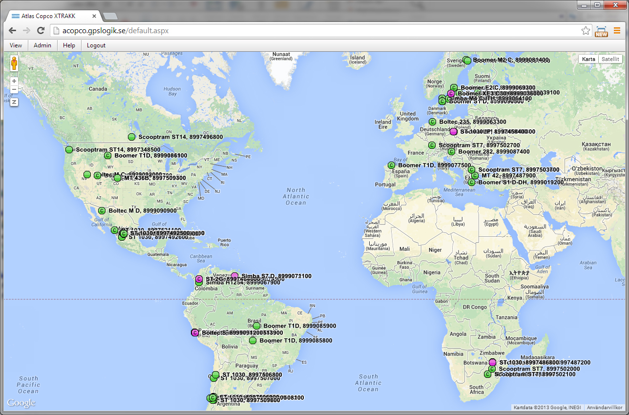Click the ST 1030, 8997507000 label
This screenshot has height=415, width=629.
(250, 378)
